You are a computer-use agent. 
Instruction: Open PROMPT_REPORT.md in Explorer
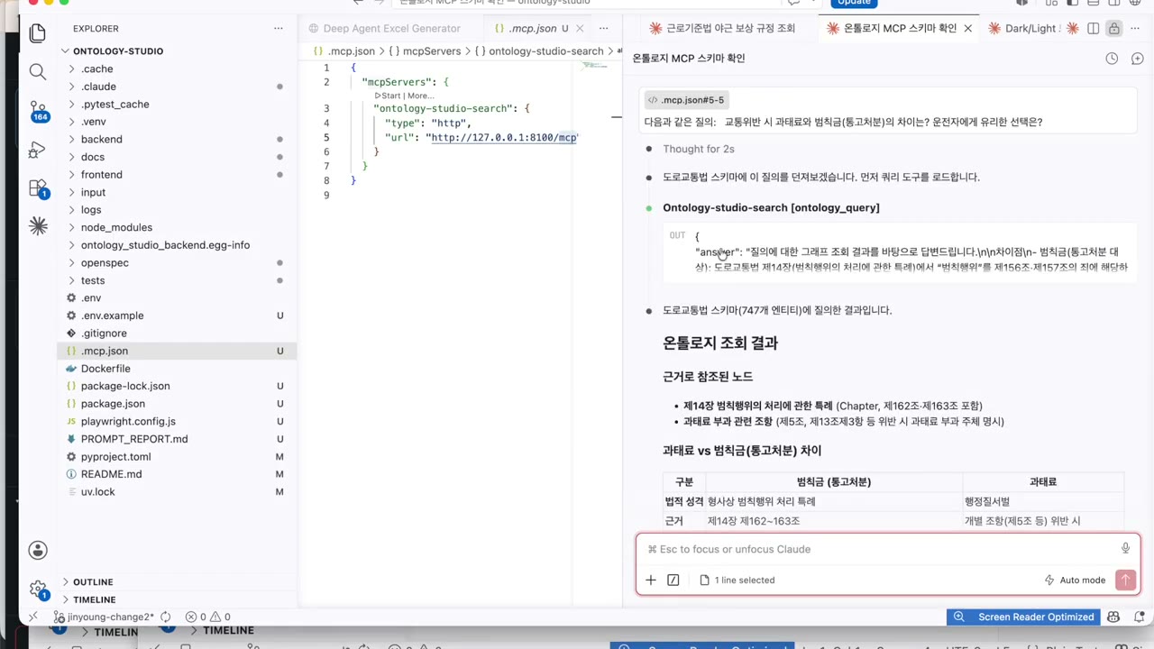(134, 439)
